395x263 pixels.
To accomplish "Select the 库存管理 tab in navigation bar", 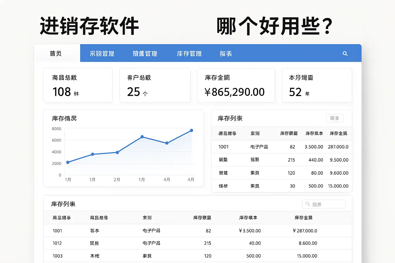I will [189, 53].
